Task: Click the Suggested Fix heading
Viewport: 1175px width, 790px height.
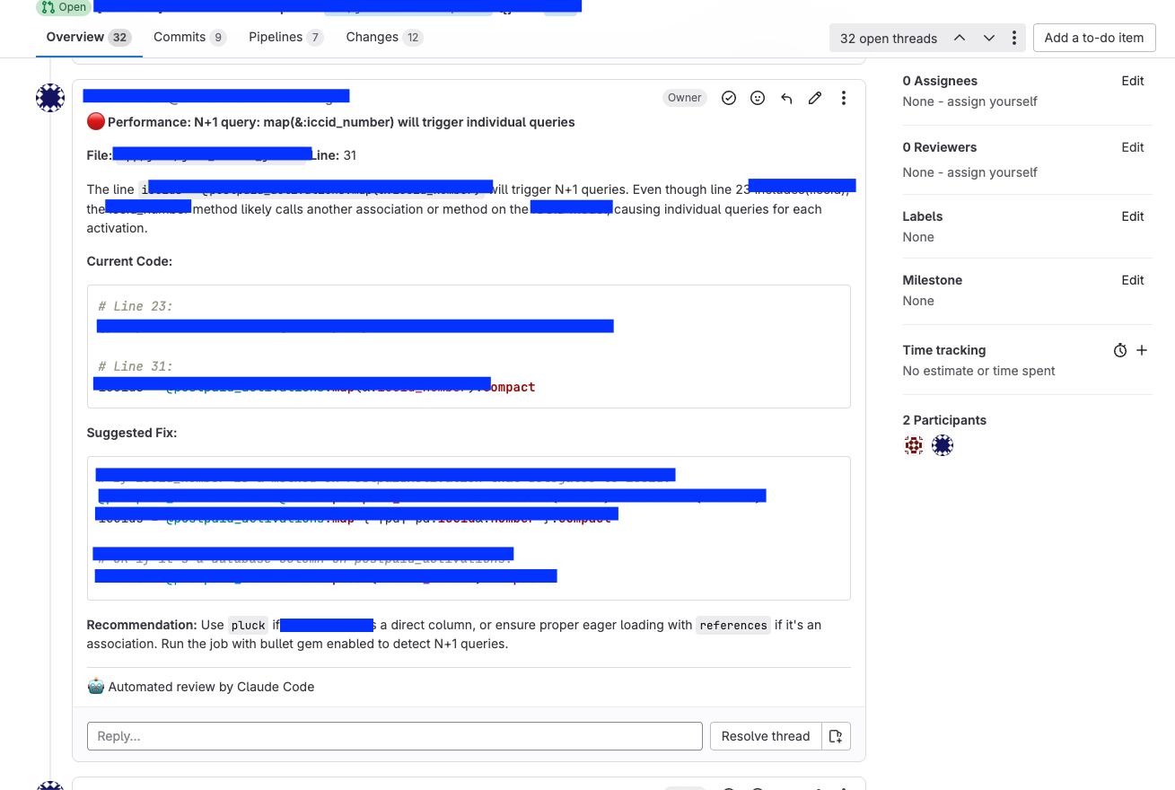Action: tap(132, 433)
